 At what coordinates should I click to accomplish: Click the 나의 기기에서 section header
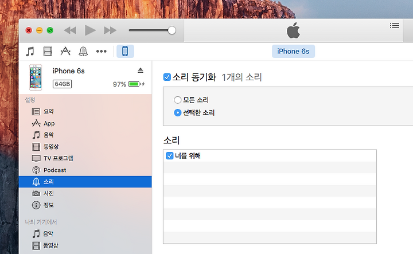point(41,222)
